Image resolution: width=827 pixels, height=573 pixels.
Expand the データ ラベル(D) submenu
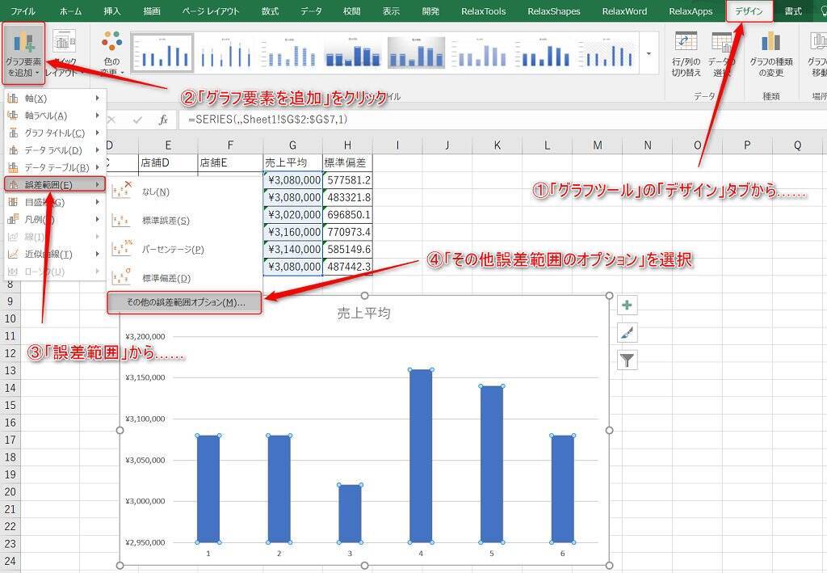click(x=55, y=150)
